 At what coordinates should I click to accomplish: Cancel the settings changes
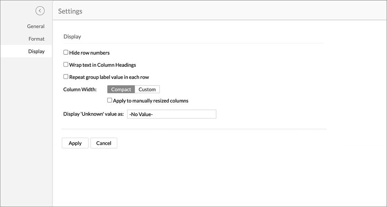pyautogui.click(x=104, y=143)
